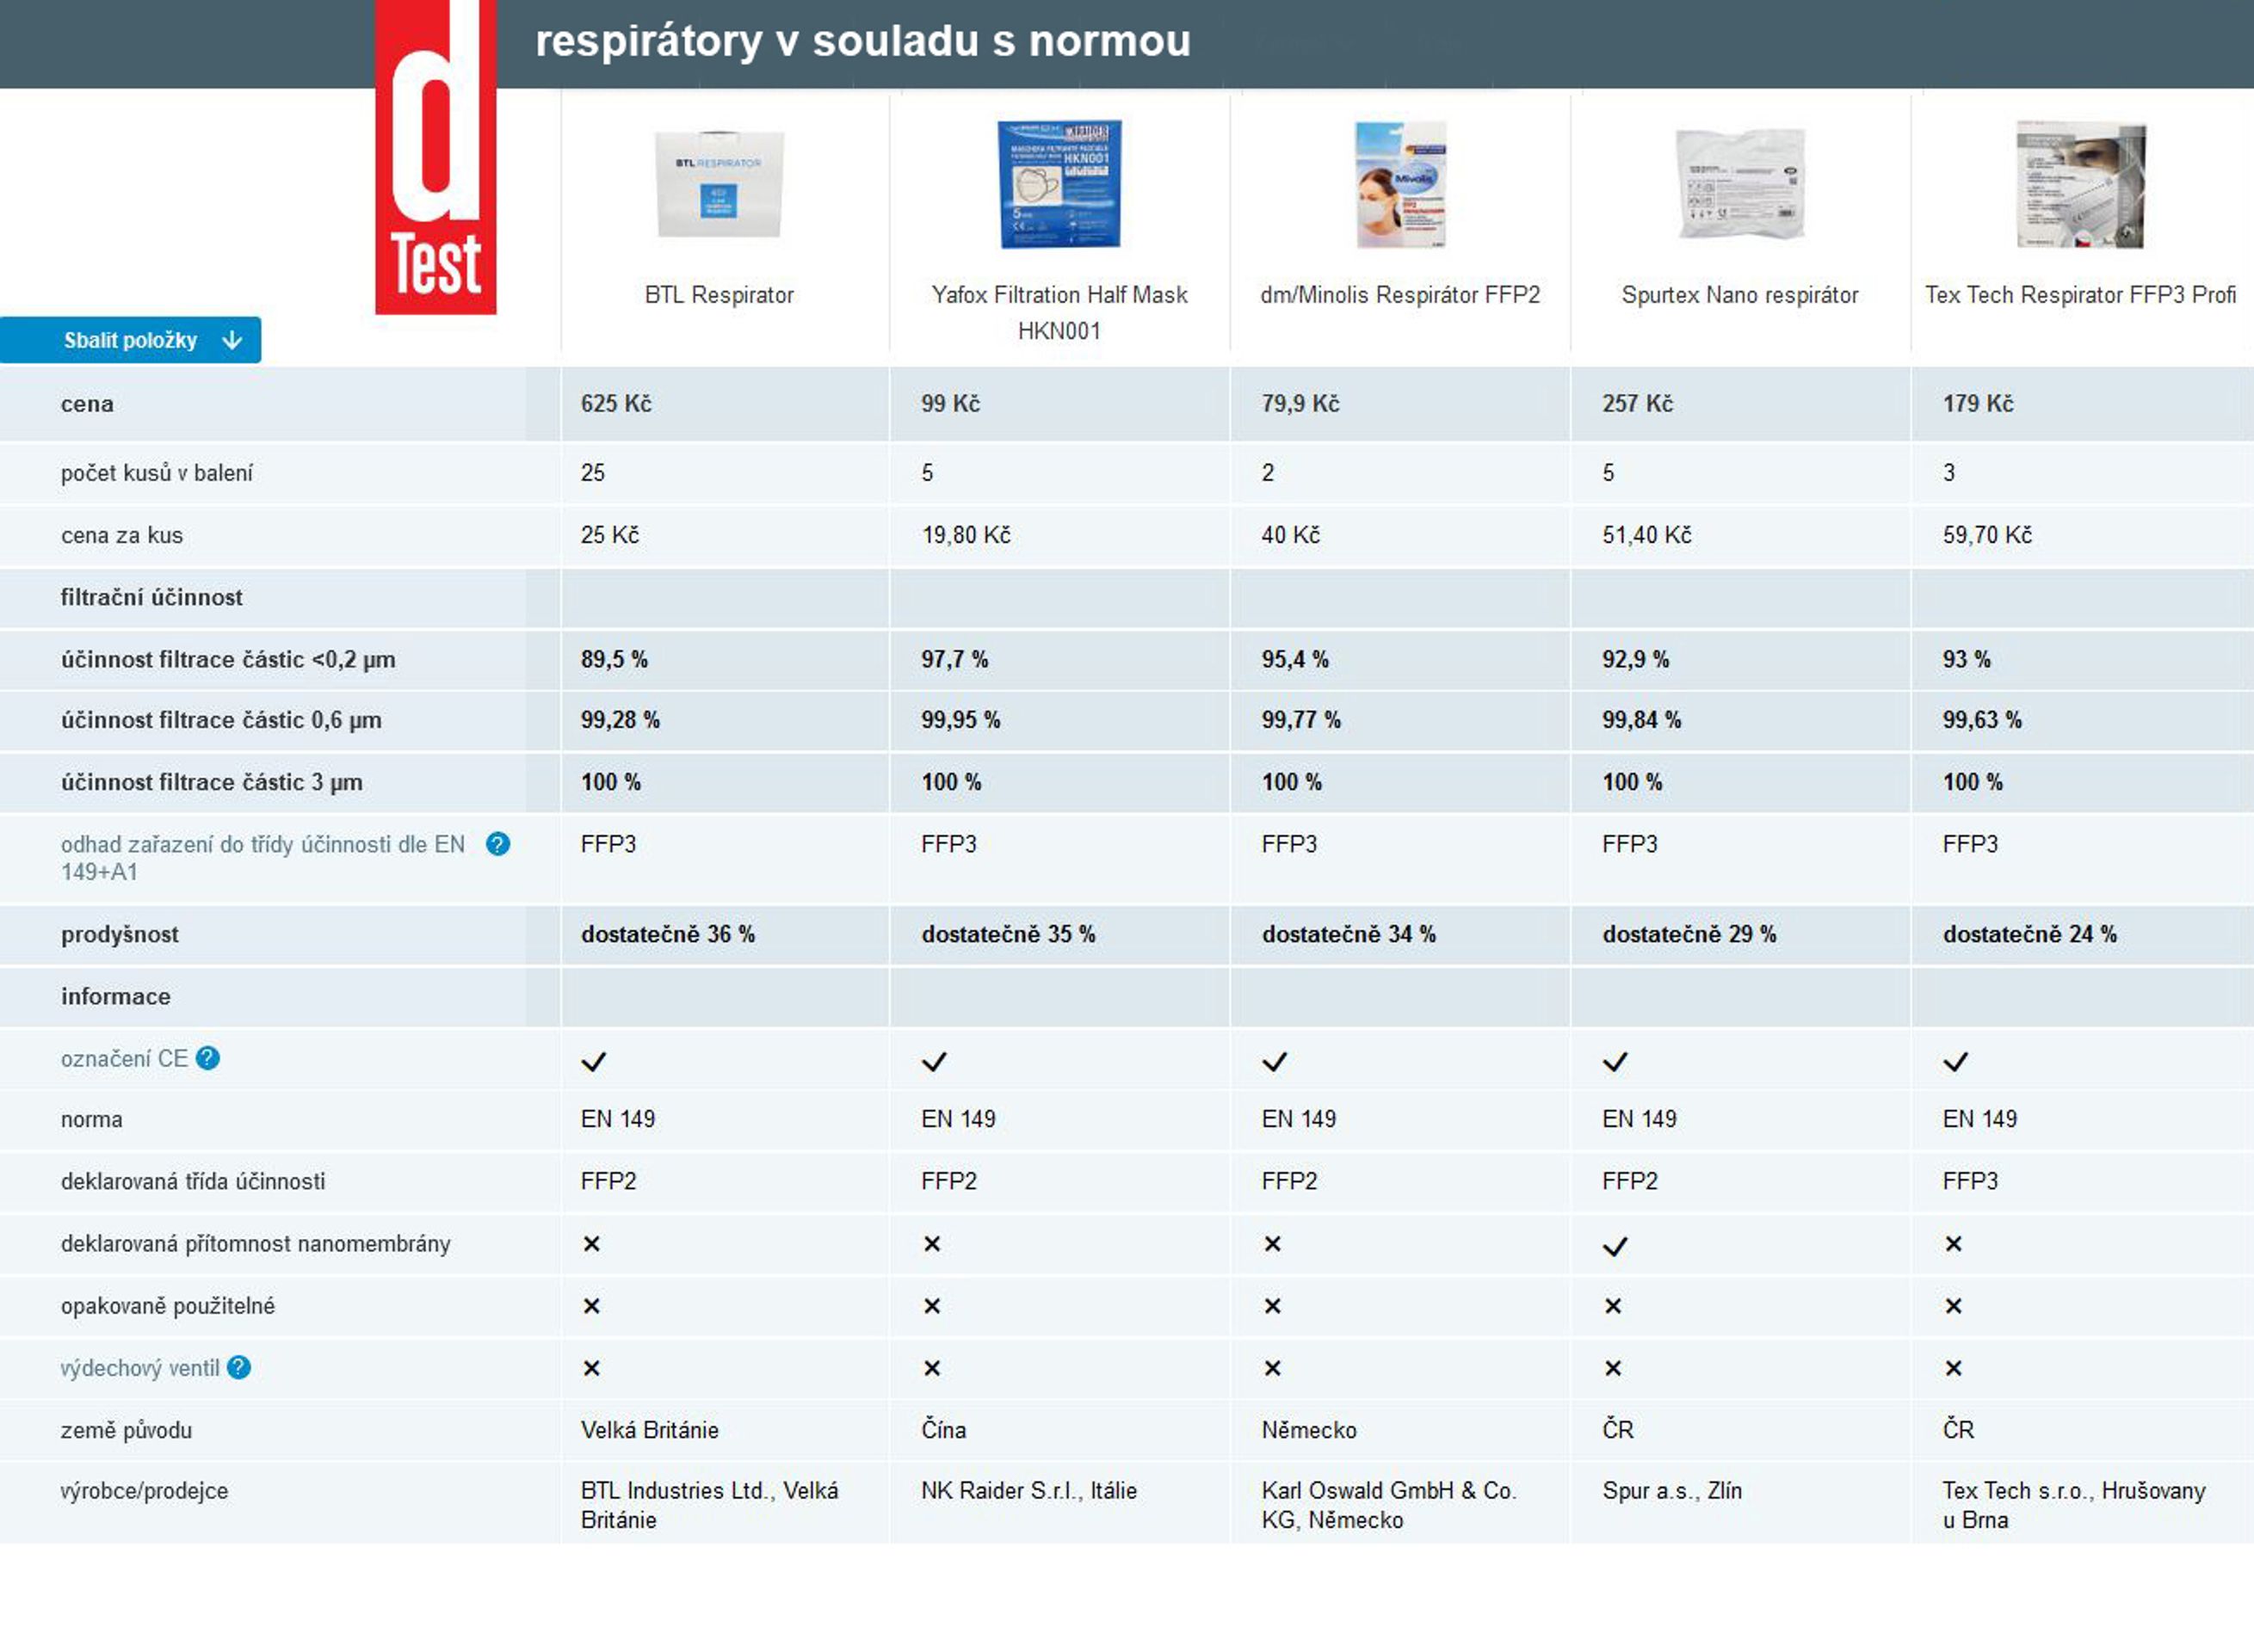2254x1652 pixels.
Task: Open dm/Mivolis Respirátor FFP2 product image
Action: point(1400,184)
